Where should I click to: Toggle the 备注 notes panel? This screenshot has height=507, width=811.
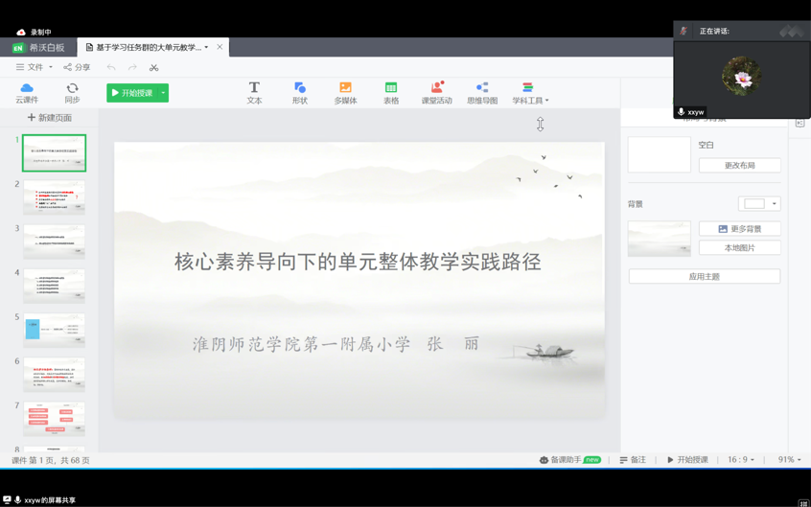pos(633,460)
